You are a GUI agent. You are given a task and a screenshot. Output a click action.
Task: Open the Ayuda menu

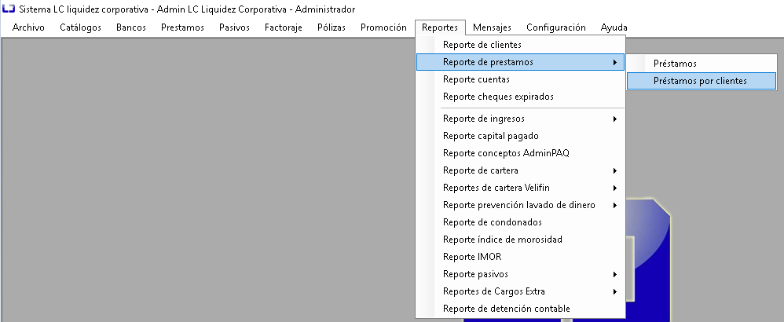tap(614, 27)
